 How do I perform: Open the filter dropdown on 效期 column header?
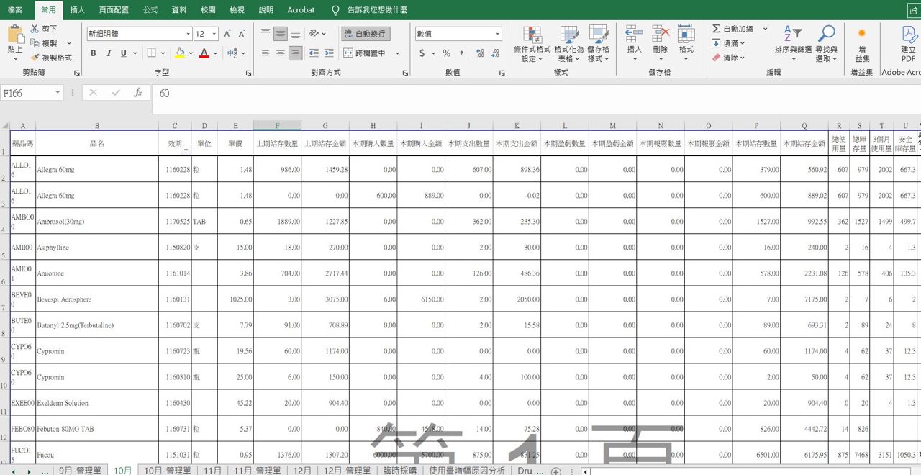coord(186,150)
